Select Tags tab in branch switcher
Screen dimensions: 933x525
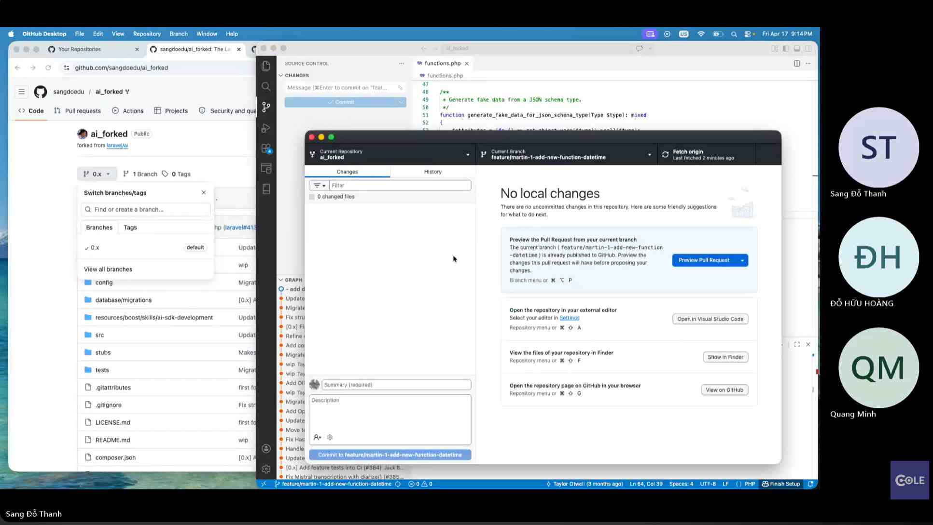pos(130,228)
